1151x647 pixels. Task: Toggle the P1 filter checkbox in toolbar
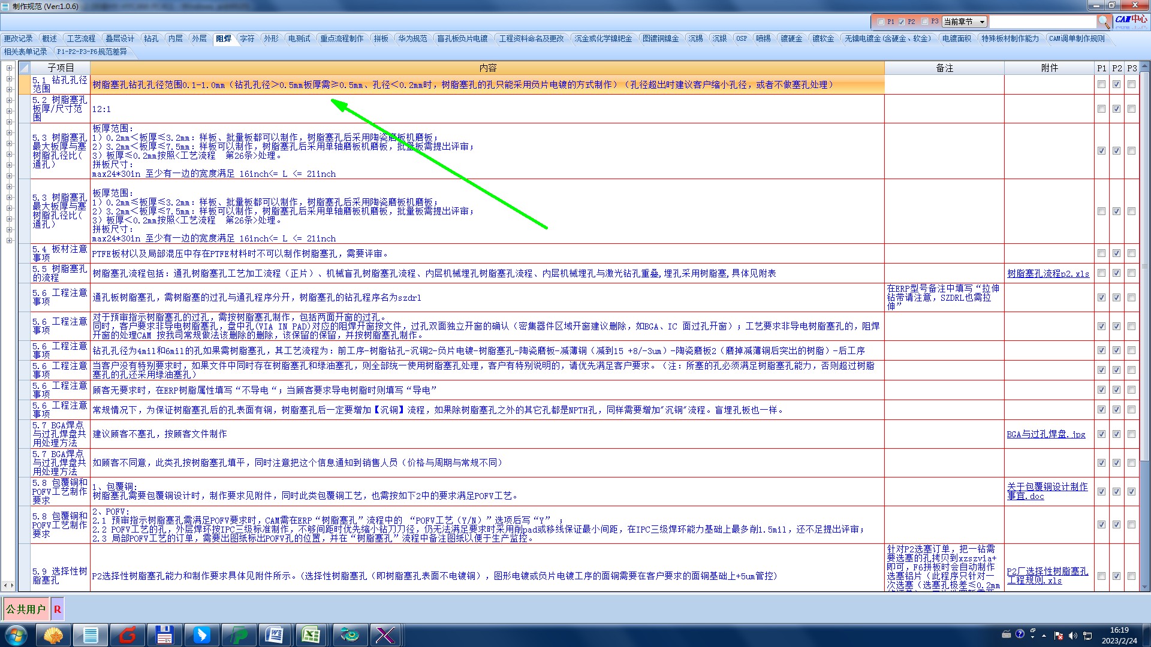pyautogui.click(x=881, y=22)
